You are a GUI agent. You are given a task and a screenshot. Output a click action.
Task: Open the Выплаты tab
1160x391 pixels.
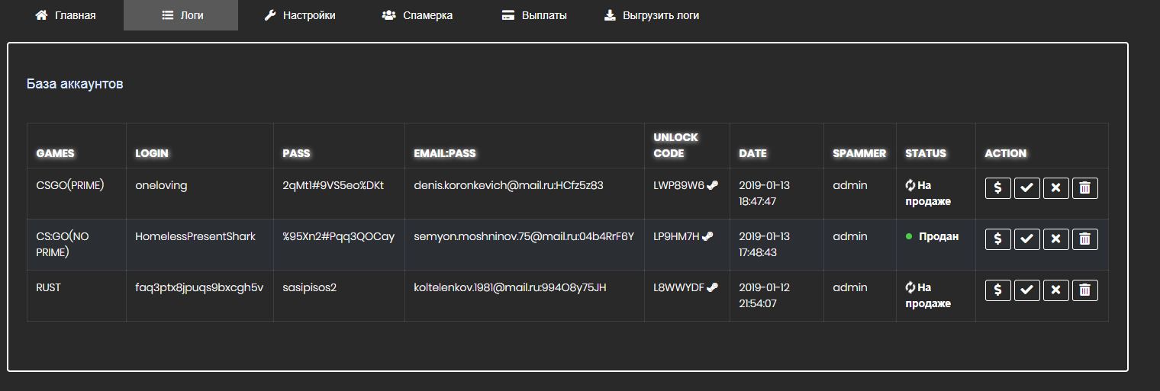[534, 15]
